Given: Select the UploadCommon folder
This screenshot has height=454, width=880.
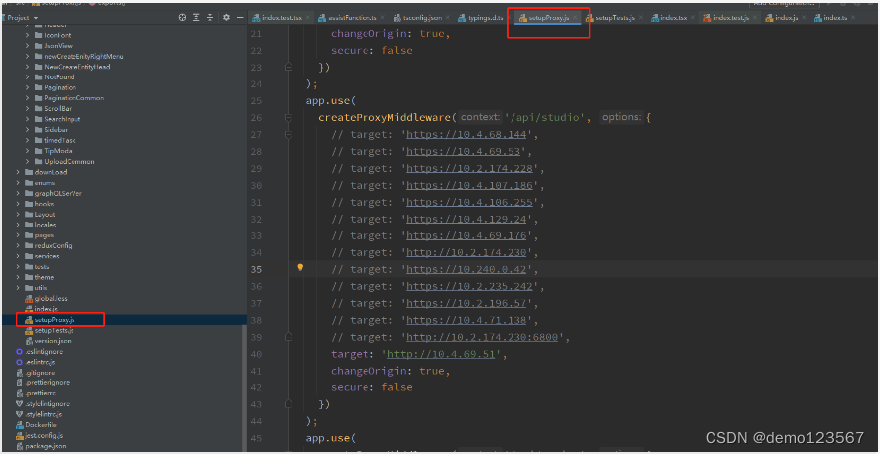Looking at the screenshot, I should click(70, 162).
